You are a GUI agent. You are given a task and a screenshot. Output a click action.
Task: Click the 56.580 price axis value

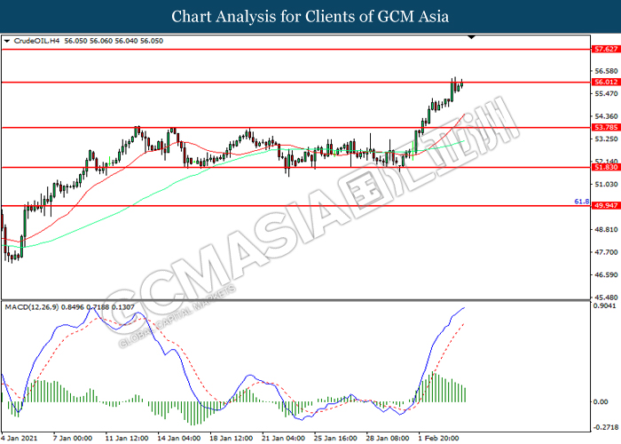click(606, 71)
